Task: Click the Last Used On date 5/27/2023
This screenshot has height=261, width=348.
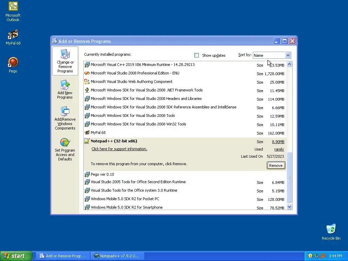Action: [275, 156]
